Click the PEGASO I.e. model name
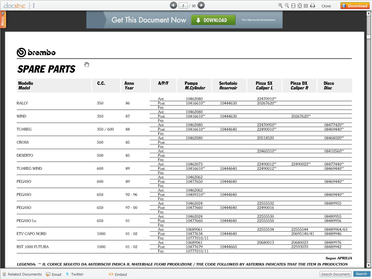The height and width of the screenshot is (279, 372). (x=27, y=221)
